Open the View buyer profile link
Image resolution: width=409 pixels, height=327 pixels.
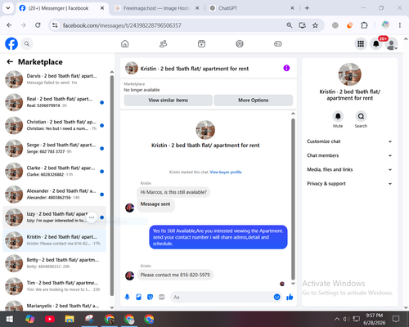tap(226, 172)
